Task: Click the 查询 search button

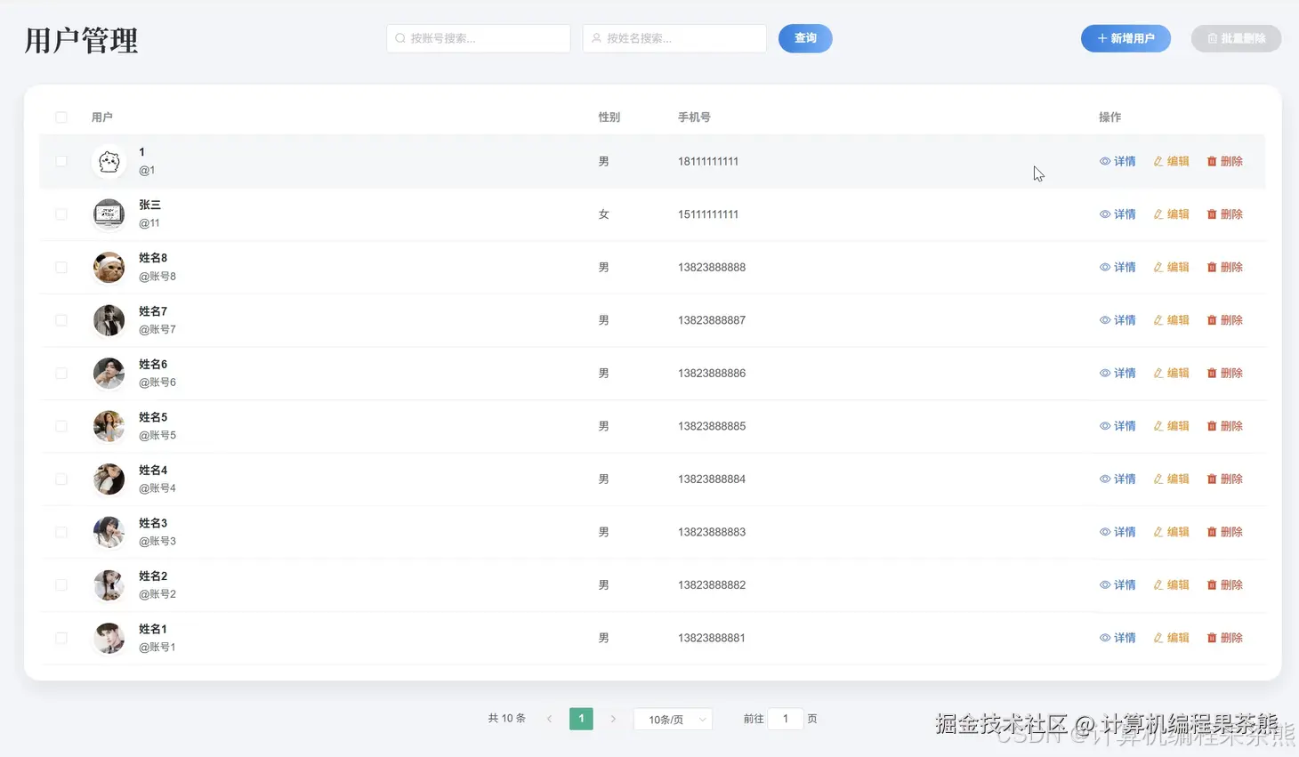Action: [x=805, y=38]
